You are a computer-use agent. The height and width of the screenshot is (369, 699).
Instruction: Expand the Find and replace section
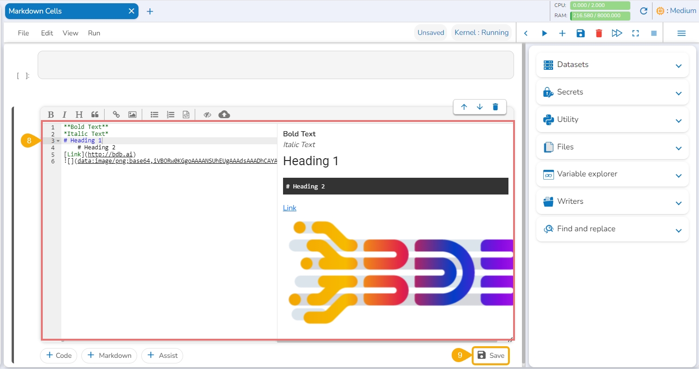point(612,229)
